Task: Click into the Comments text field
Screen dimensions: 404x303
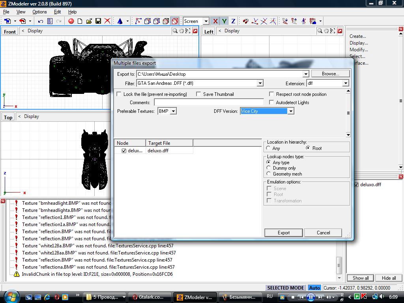Action: (x=208, y=103)
